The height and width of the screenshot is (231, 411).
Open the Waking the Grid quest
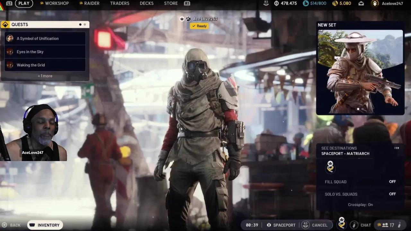point(45,65)
